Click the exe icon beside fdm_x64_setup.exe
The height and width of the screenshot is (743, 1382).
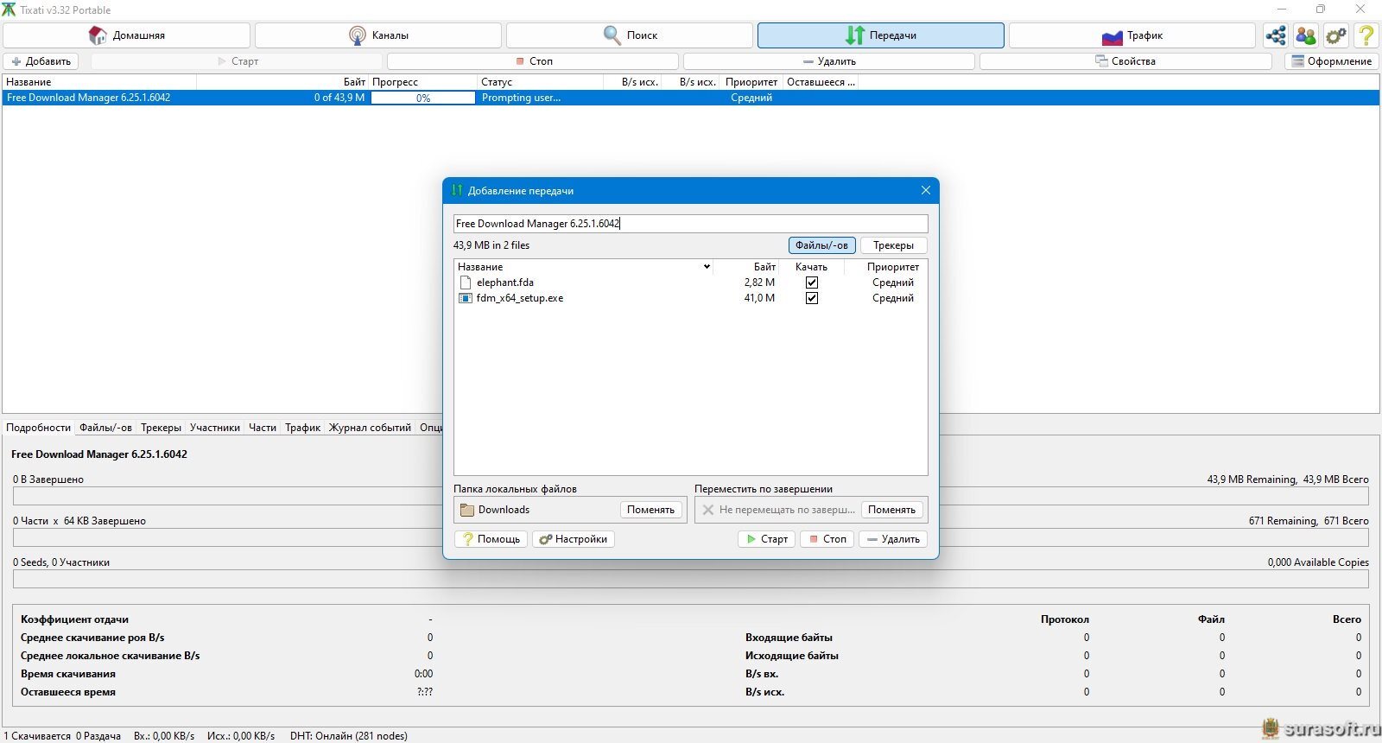click(466, 298)
